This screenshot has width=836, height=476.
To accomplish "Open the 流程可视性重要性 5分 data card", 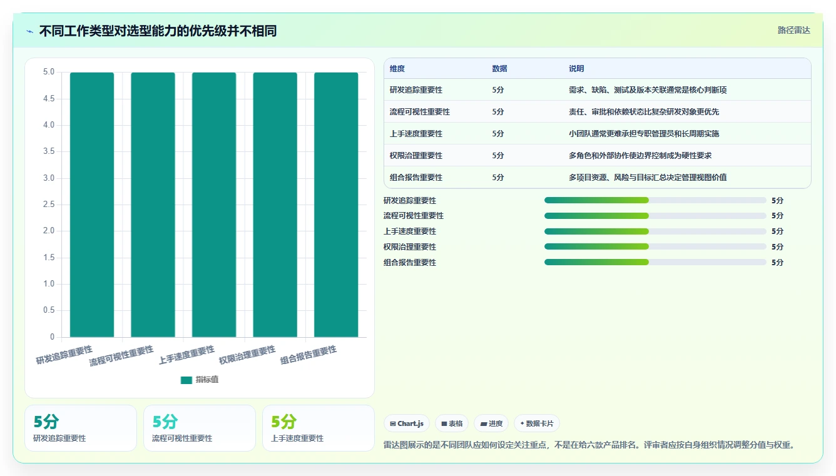I will point(200,428).
